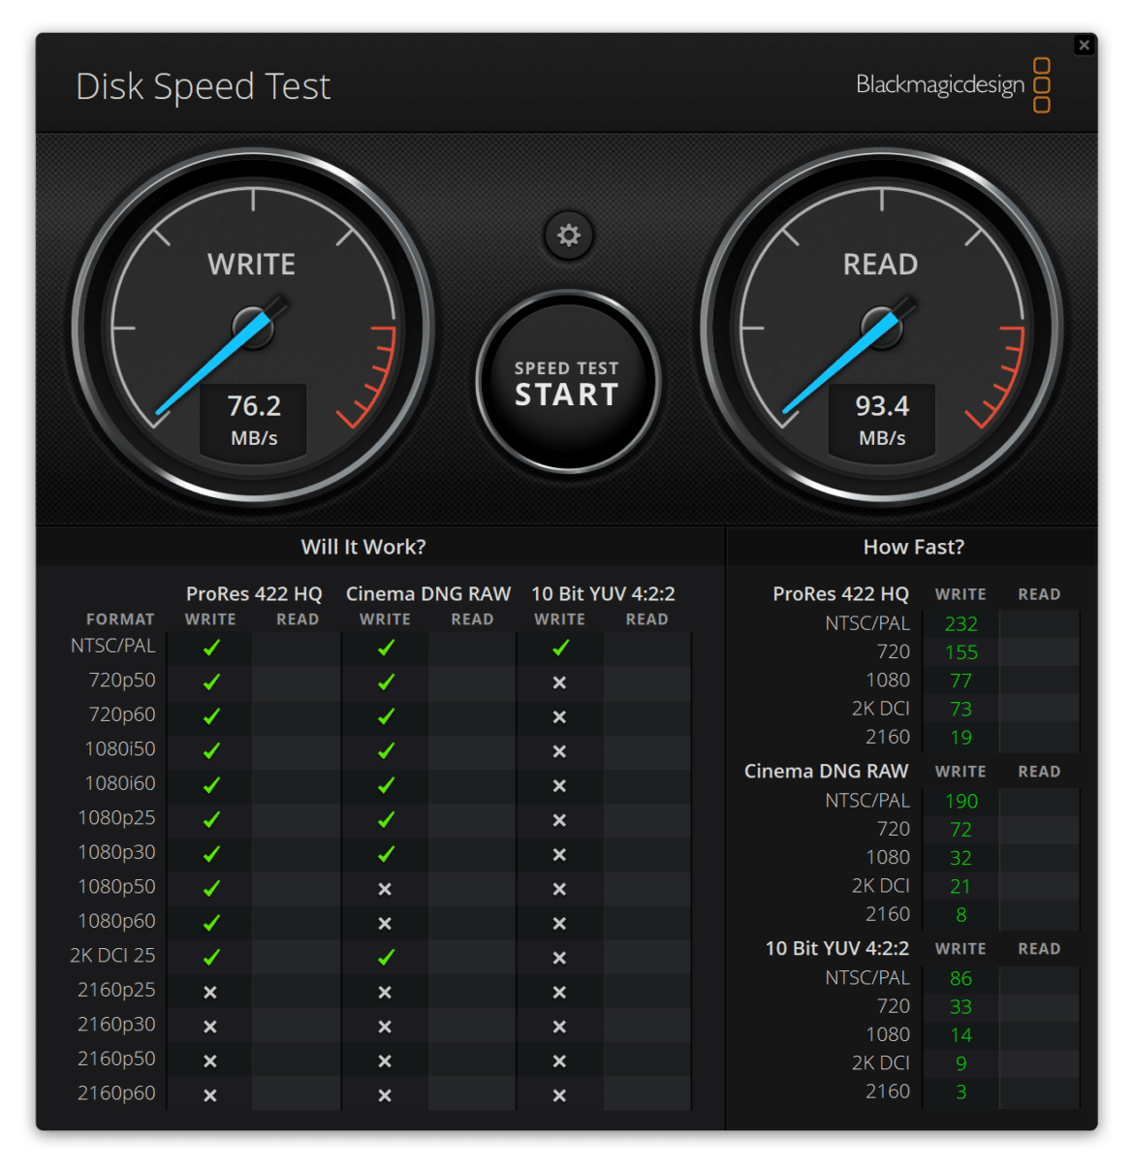1134x1171 pixels.
Task: Select the Will It Work? header
Action: [363, 547]
